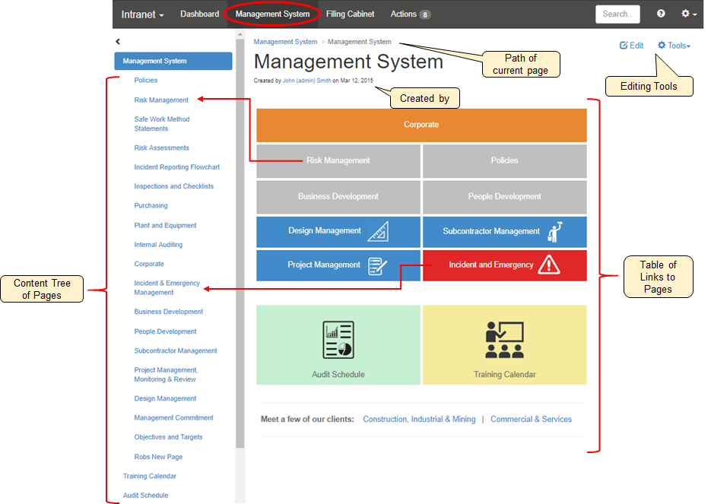Collapse the sidebar with the back arrow
The height and width of the screenshot is (504, 711).
pyautogui.click(x=118, y=42)
